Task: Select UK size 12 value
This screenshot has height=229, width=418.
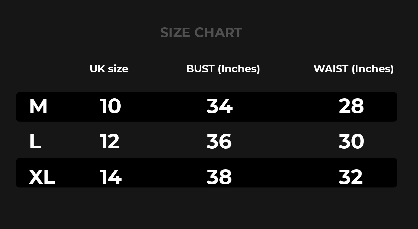Action: (110, 142)
